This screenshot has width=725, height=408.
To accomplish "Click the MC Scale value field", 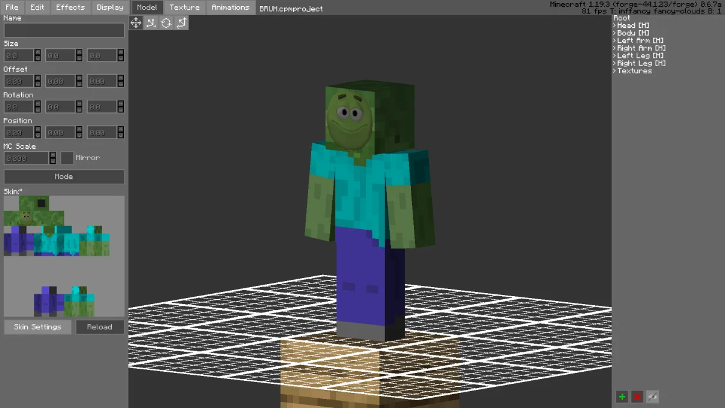I will pyautogui.click(x=27, y=158).
